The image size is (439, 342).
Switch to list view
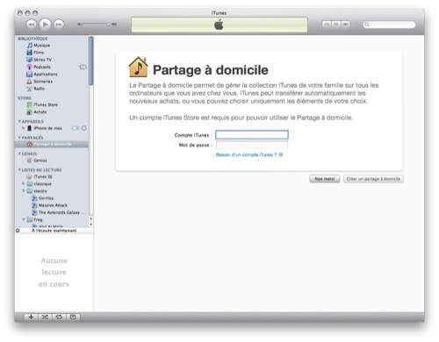click(327, 25)
